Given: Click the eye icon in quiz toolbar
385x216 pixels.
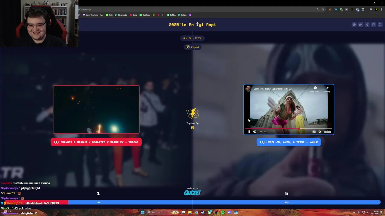Looking at the screenshot, I should tap(354, 25).
